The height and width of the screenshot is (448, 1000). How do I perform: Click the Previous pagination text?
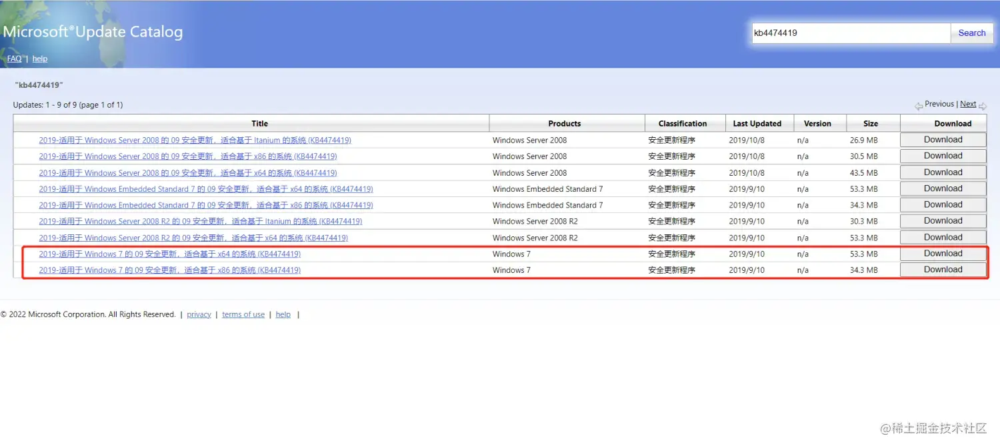[939, 104]
